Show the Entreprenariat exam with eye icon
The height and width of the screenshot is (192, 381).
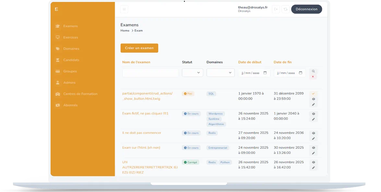pos(313,148)
